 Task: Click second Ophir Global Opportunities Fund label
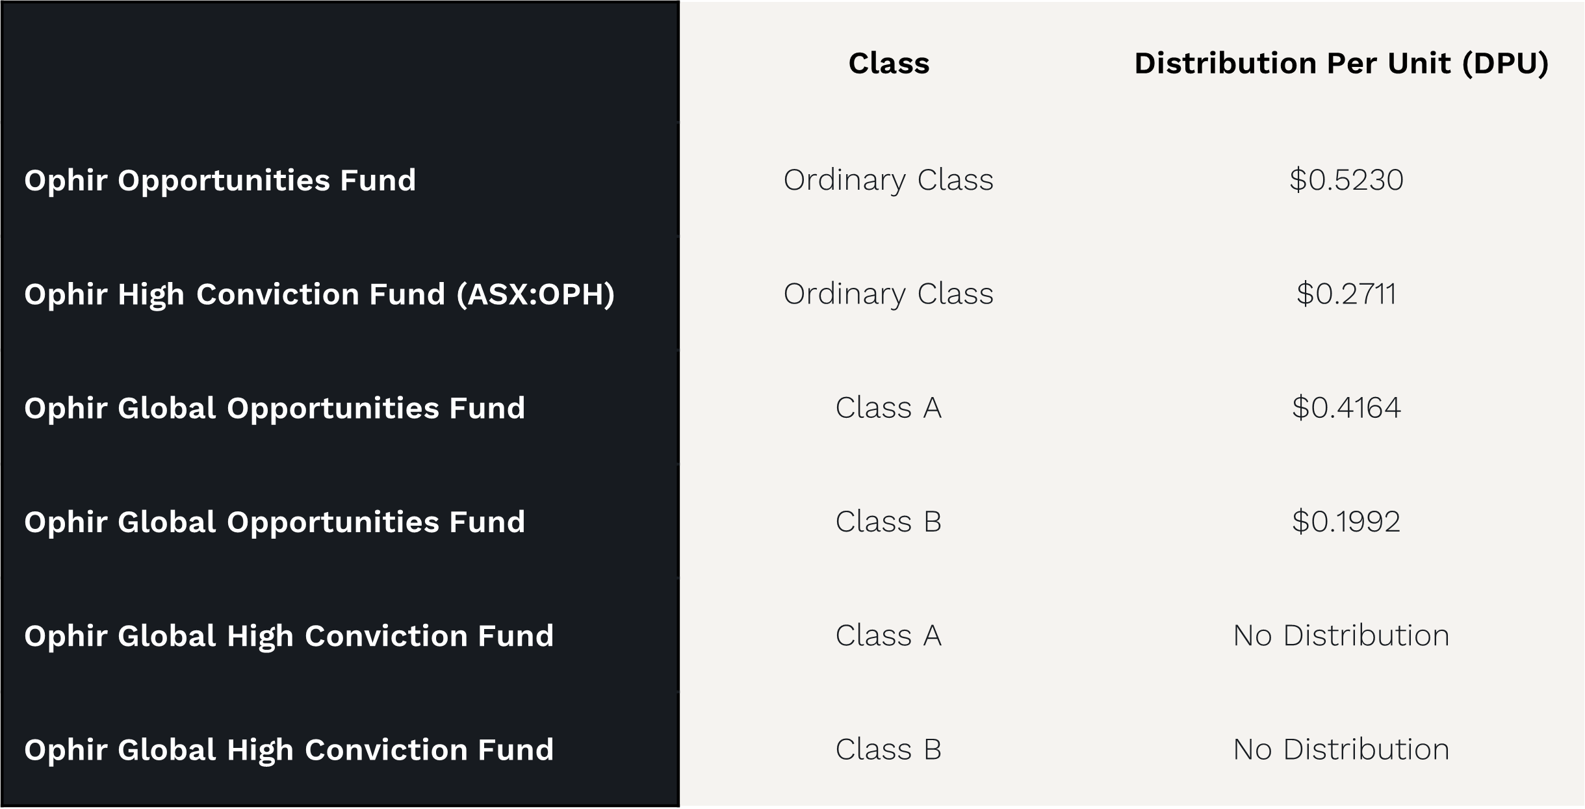274,522
